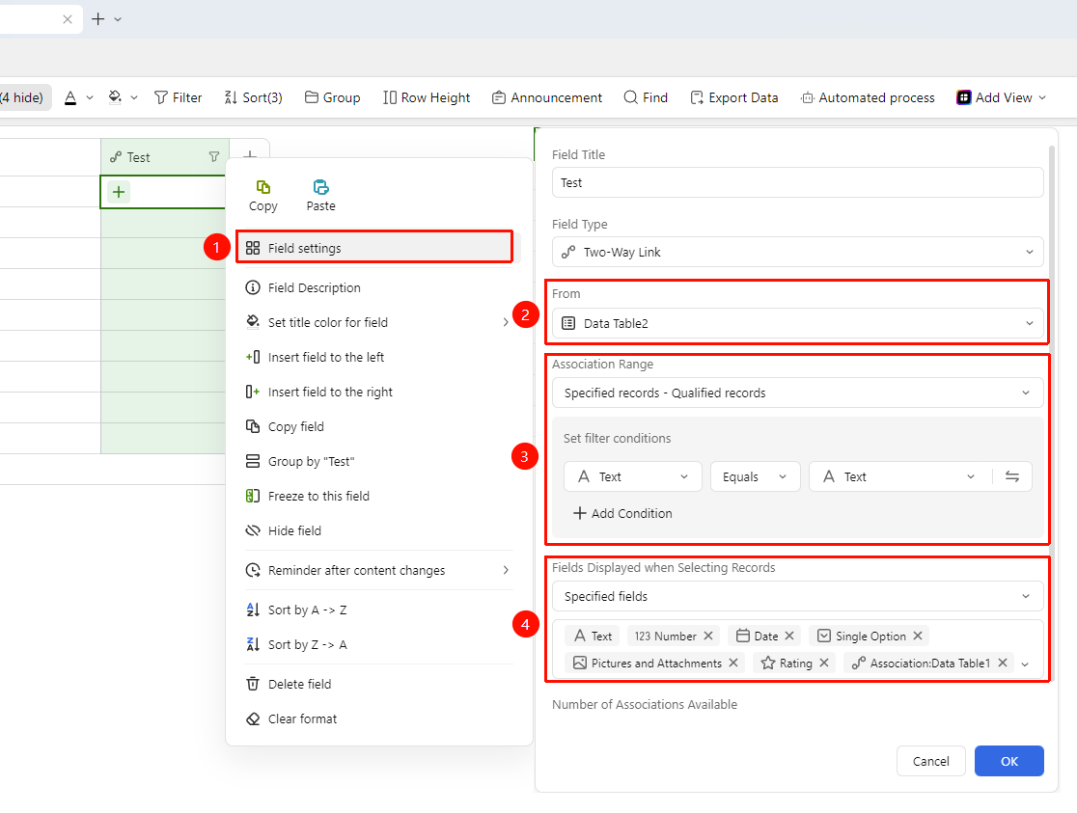Open the Association Range dropdown
Screen dimensions: 1077x813
coord(797,393)
